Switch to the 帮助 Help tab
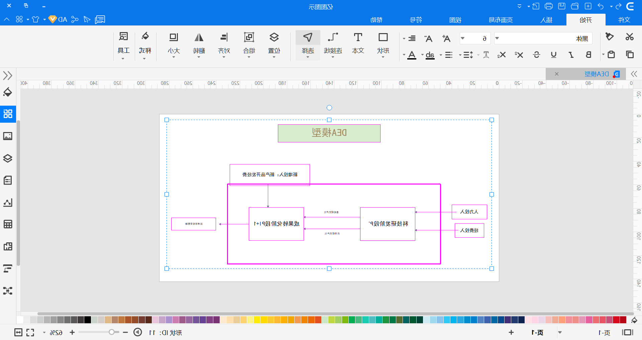Screen dimensions: 642x340 (x=377, y=20)
